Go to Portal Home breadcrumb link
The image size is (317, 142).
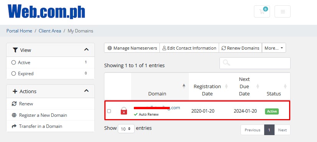click(19, 31)
